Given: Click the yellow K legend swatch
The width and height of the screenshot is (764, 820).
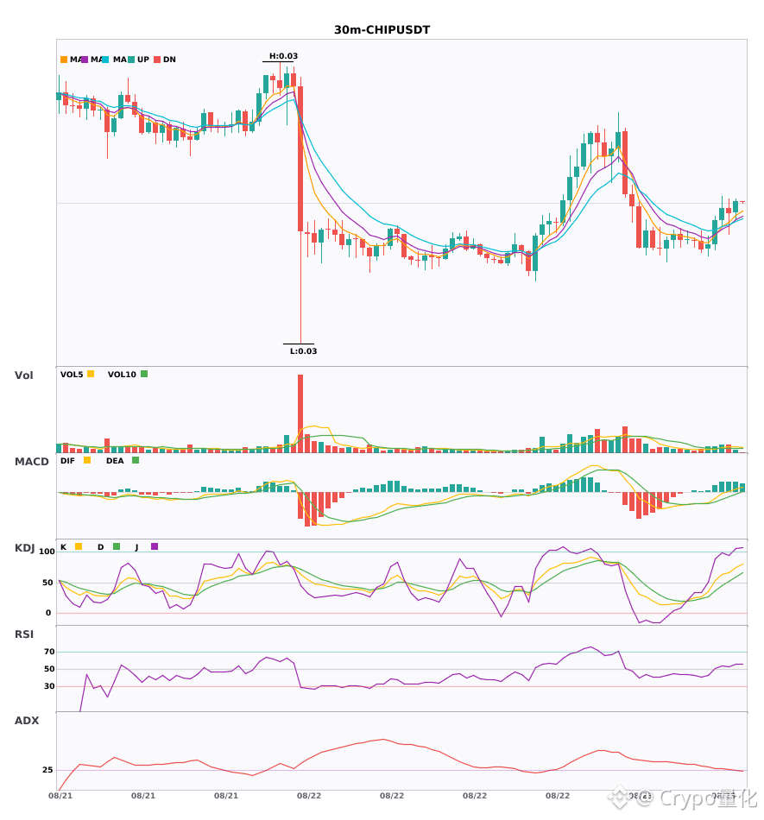Looking at the screenshot, I should [79, 546].
